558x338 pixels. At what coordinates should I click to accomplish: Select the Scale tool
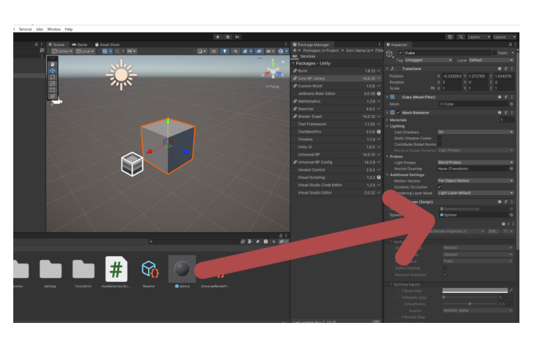(x=52, y=83)
